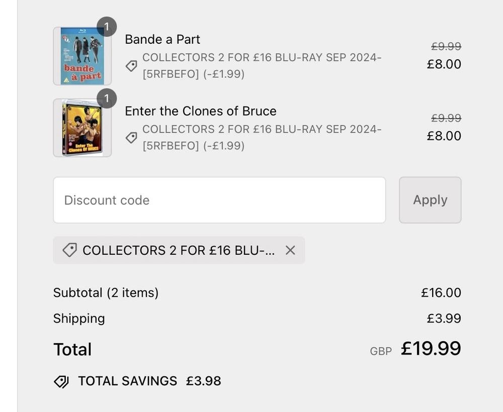This screenshot has height=412, width=503.
Task: Click the Enter the Clones of Bruce thumbnail
Action: click(82, 128)
